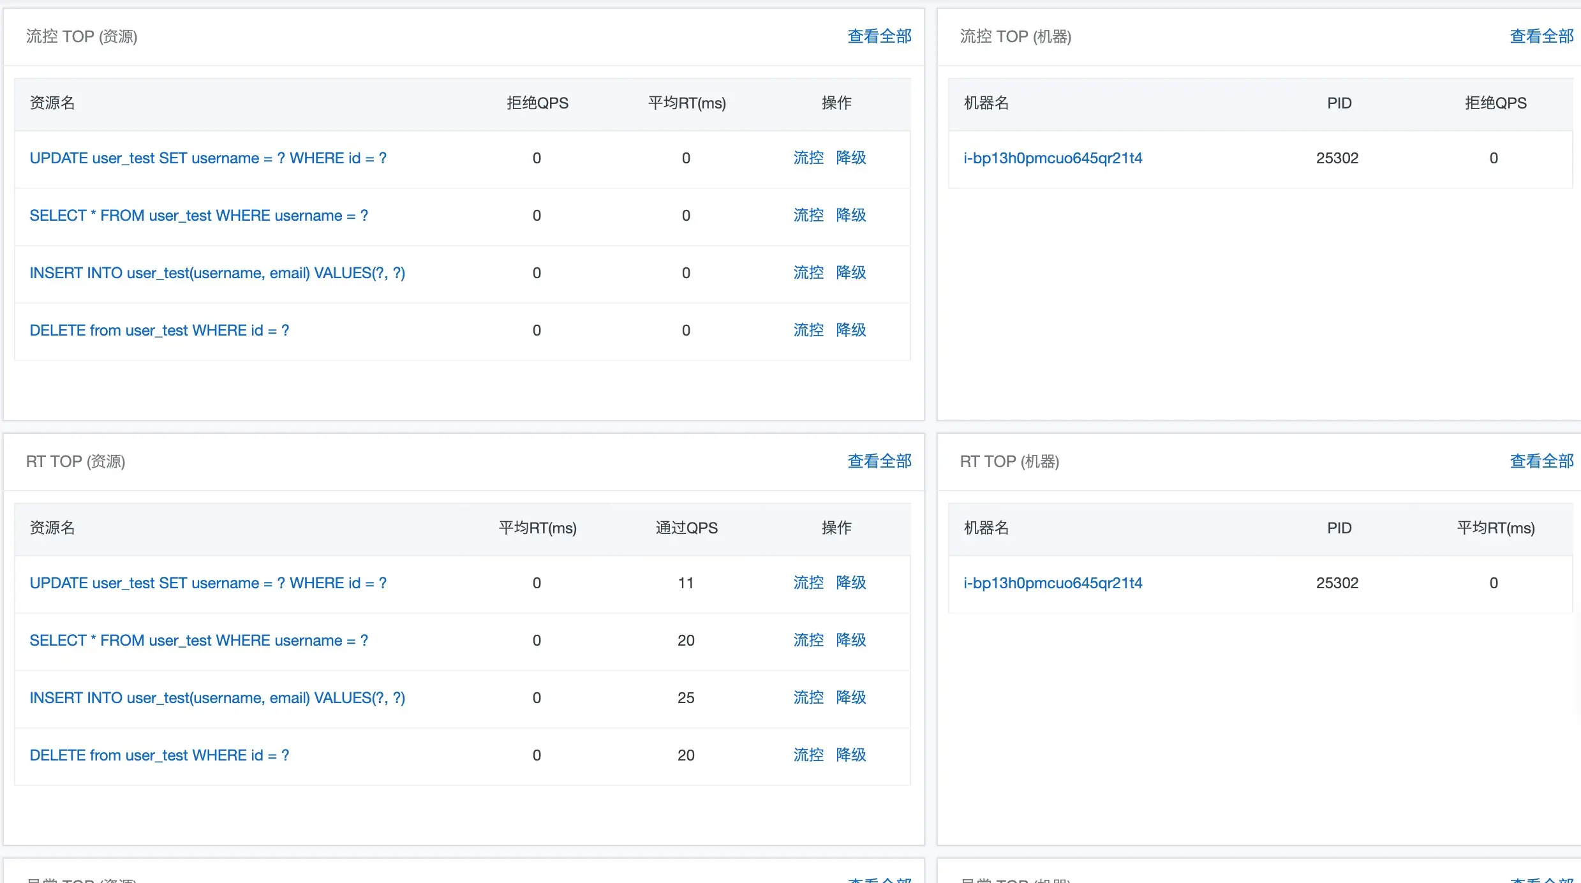Click 降级 for UPDATE row in 流控 TOP table
Image resolution: width=1581 pixels, height=883 pixels.
pos(851,158)
